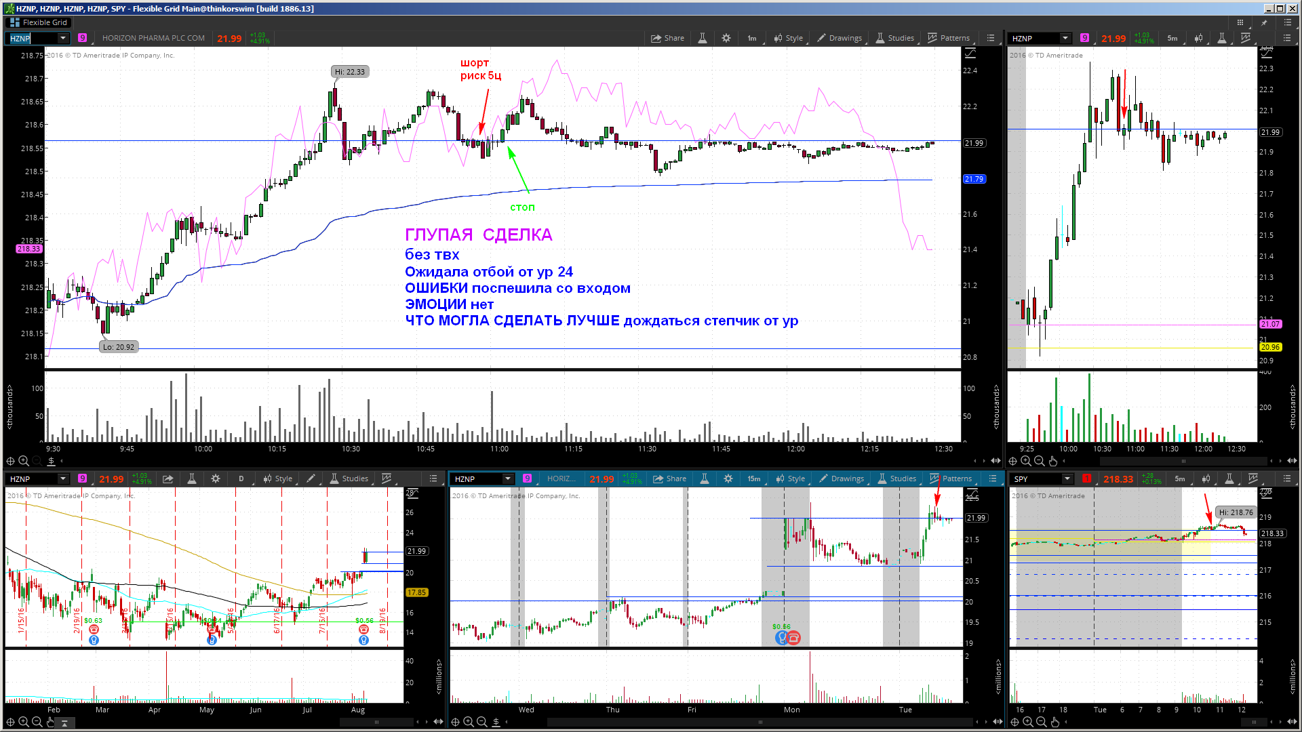This screenshot has height=732, width=1302.
Task: Open Studies in 15m chart toolbar
Action: [897, 479]
